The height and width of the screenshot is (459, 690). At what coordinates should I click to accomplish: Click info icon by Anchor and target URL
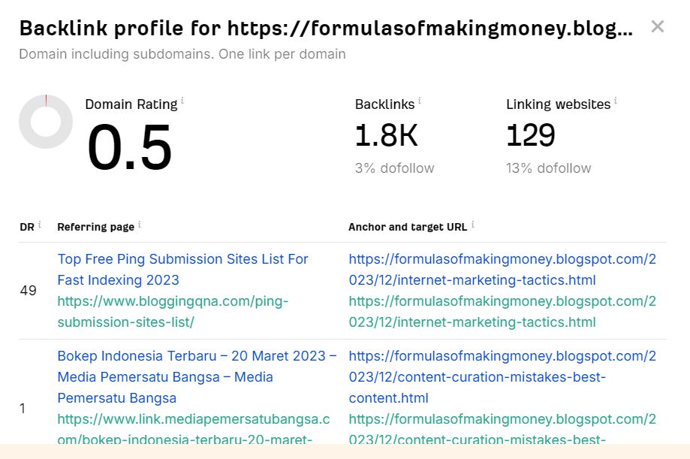(473, 224)
